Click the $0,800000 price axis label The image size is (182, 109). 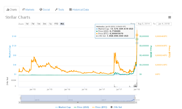pyautogui.click(x=144, y=36)
